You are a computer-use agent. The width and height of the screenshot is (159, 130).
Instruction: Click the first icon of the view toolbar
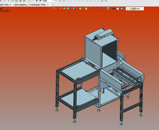(51, 9)
